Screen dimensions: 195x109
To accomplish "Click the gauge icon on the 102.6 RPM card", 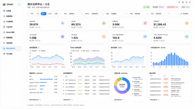I will click(x=145, y=37).
